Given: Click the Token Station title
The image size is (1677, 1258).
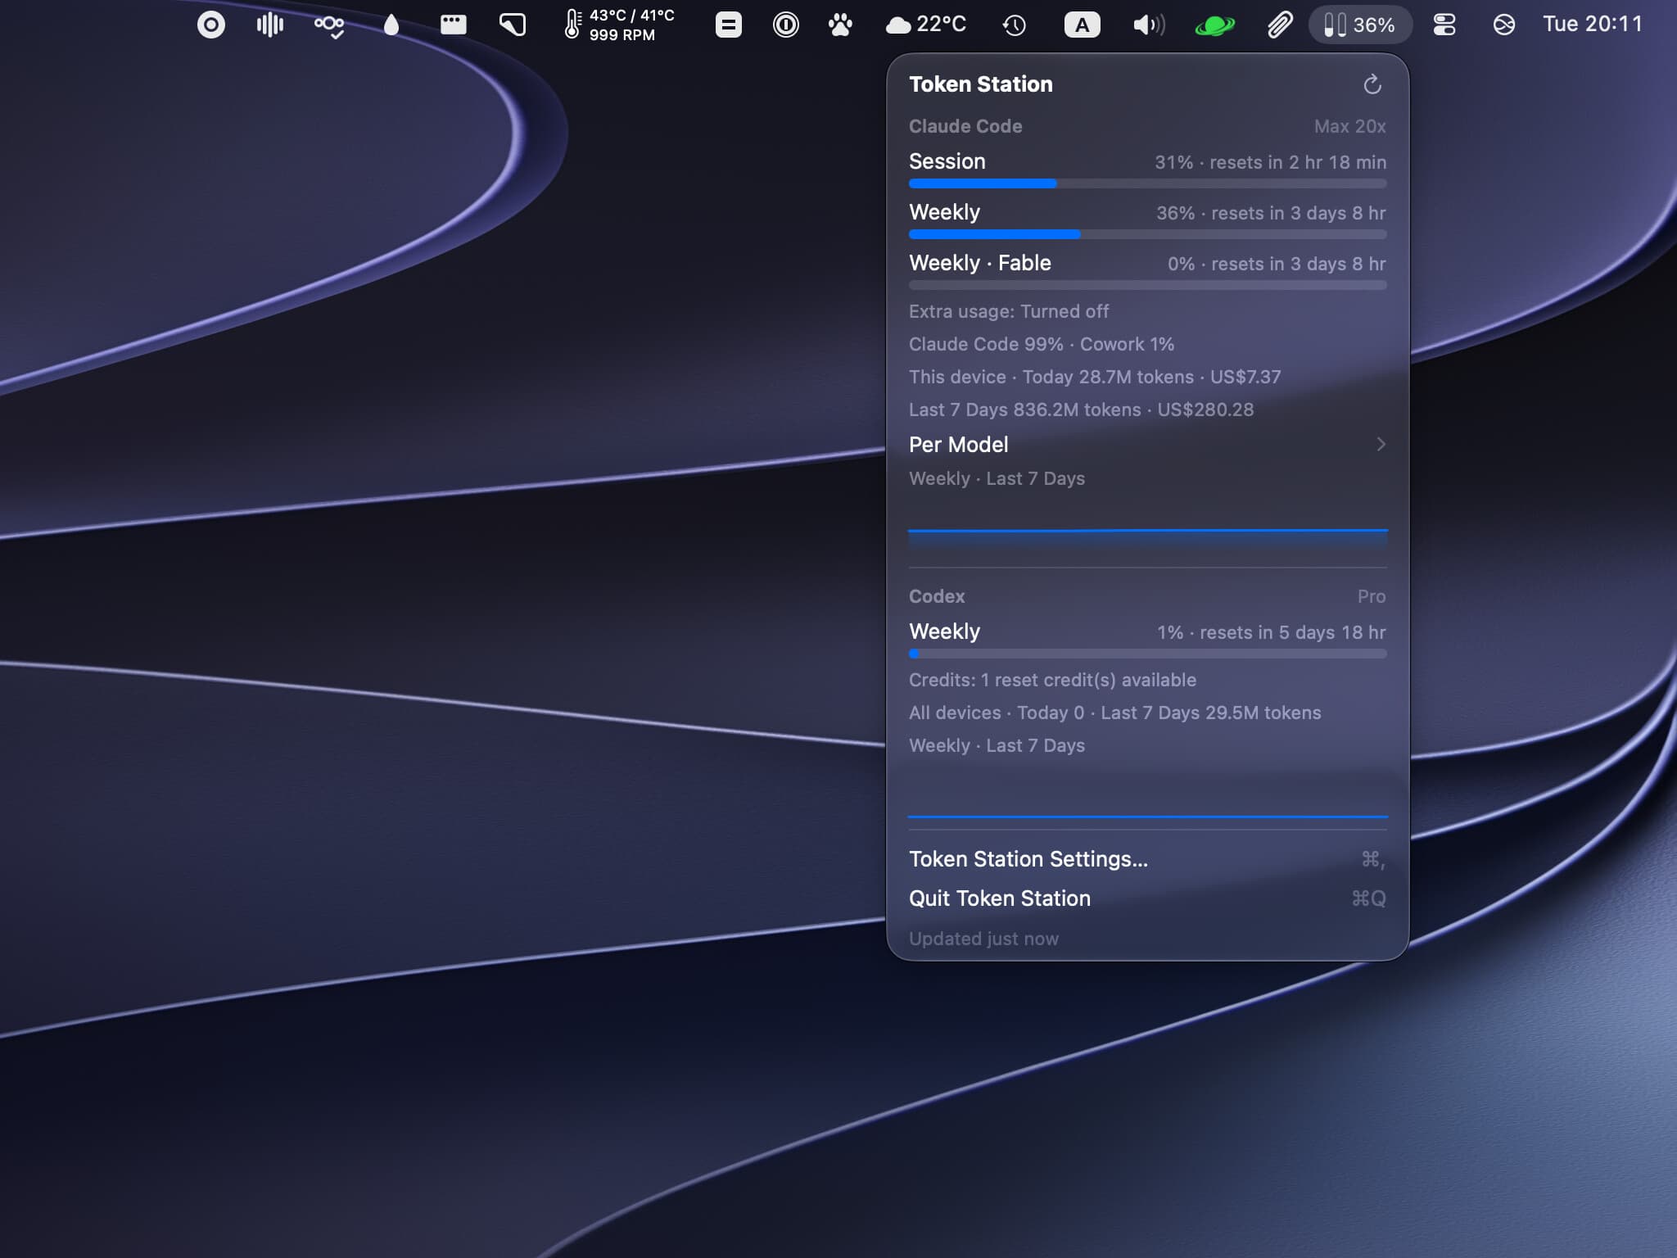Looking at the screenshot, I should tap(981, 84).
